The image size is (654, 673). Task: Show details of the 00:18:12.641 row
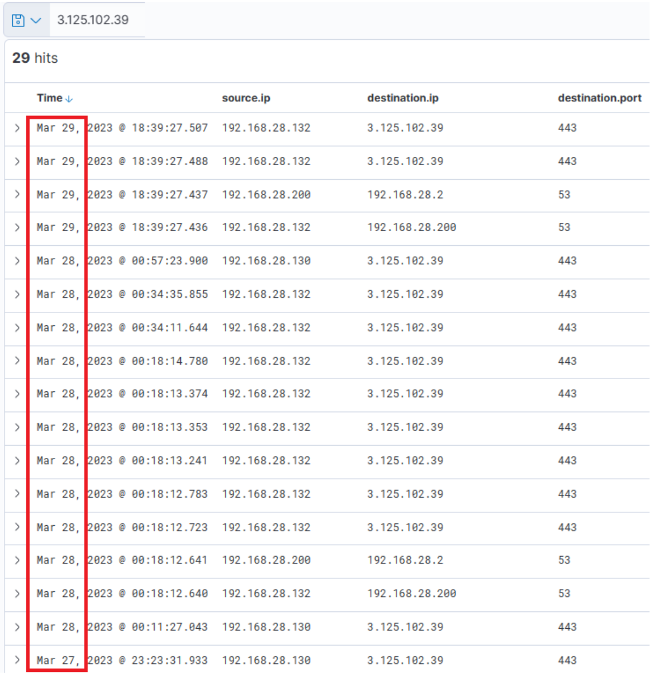(x=17, y=560)
